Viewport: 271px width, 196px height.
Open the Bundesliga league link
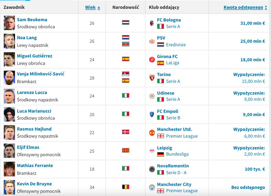tap(177, 154)
